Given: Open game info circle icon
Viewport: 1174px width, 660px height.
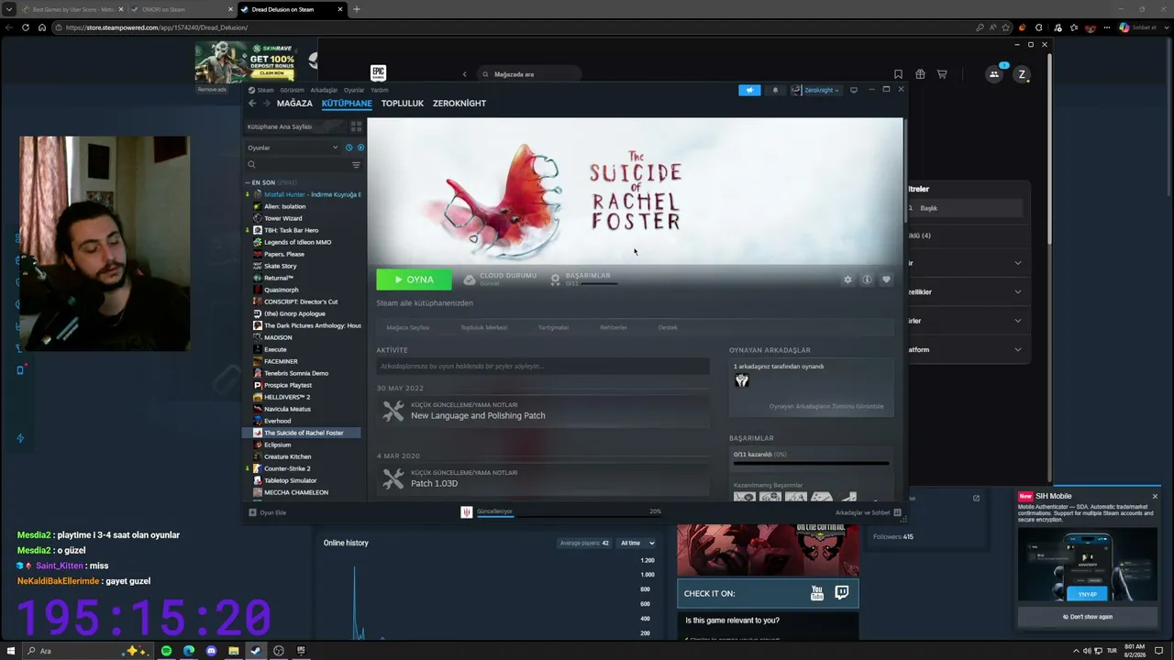Looking at the screenshot, I should 867,280.
